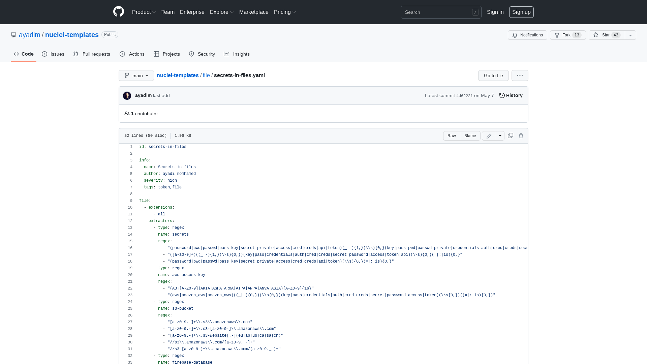This screenshot has height=364, width=647.
Task: Expand the Pricing dropdown
Action: click(285, 12)
